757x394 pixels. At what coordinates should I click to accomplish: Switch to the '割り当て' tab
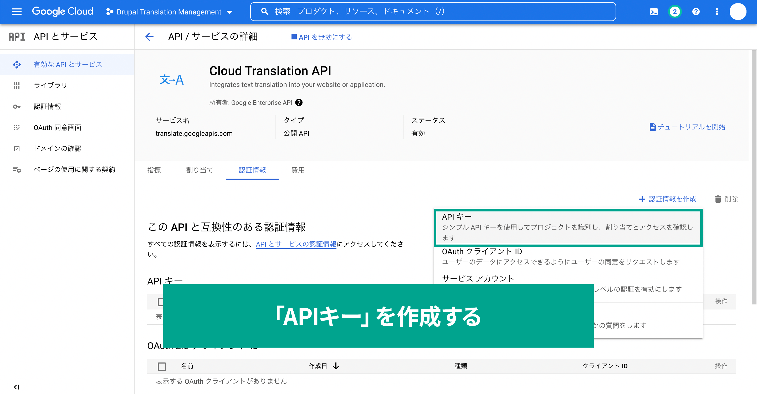(200, 170)
